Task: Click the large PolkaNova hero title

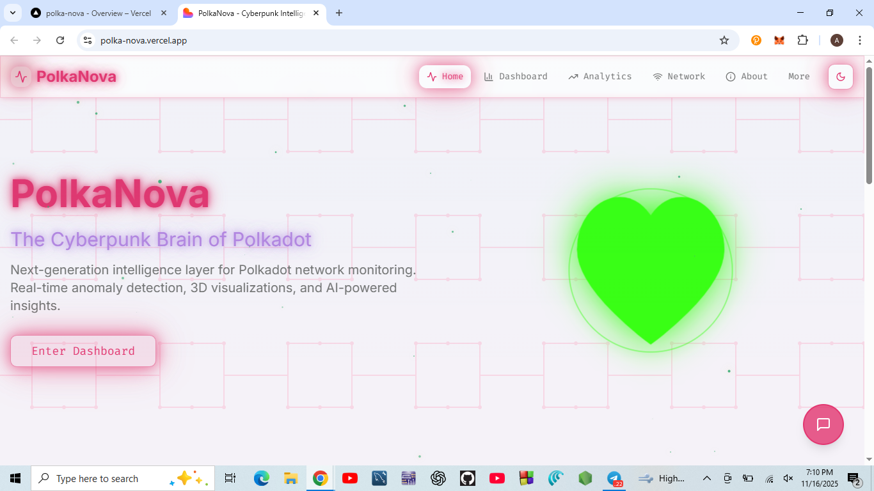Action: 110,194
